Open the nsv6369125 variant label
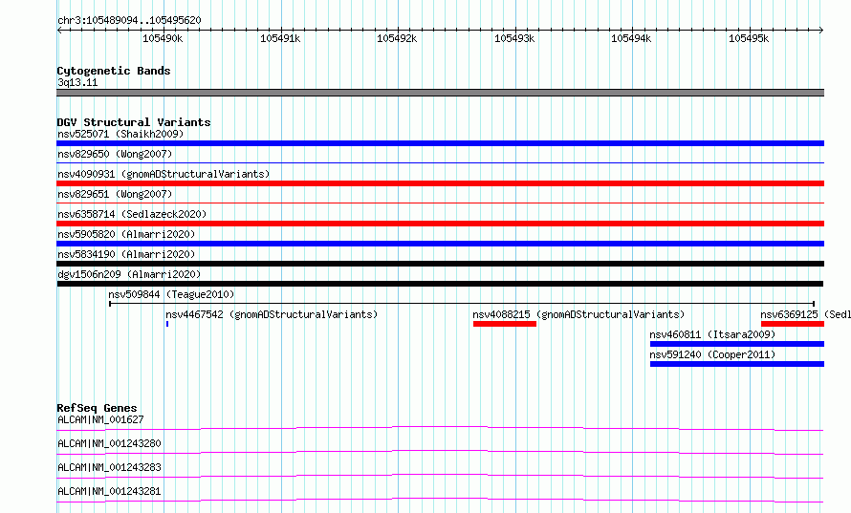The image size is (851, 513). pos(805,314)
